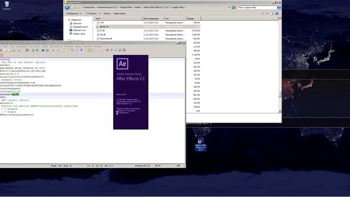Open the Кодировки menu in Notepad++
The height and width of the screenshot is (197, 350).
pyautogui.click(x=21, y=47)
